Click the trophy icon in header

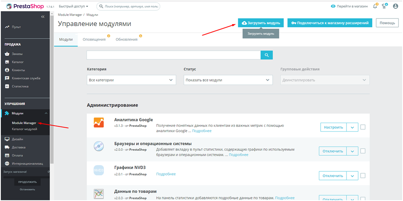coord(385,6)
